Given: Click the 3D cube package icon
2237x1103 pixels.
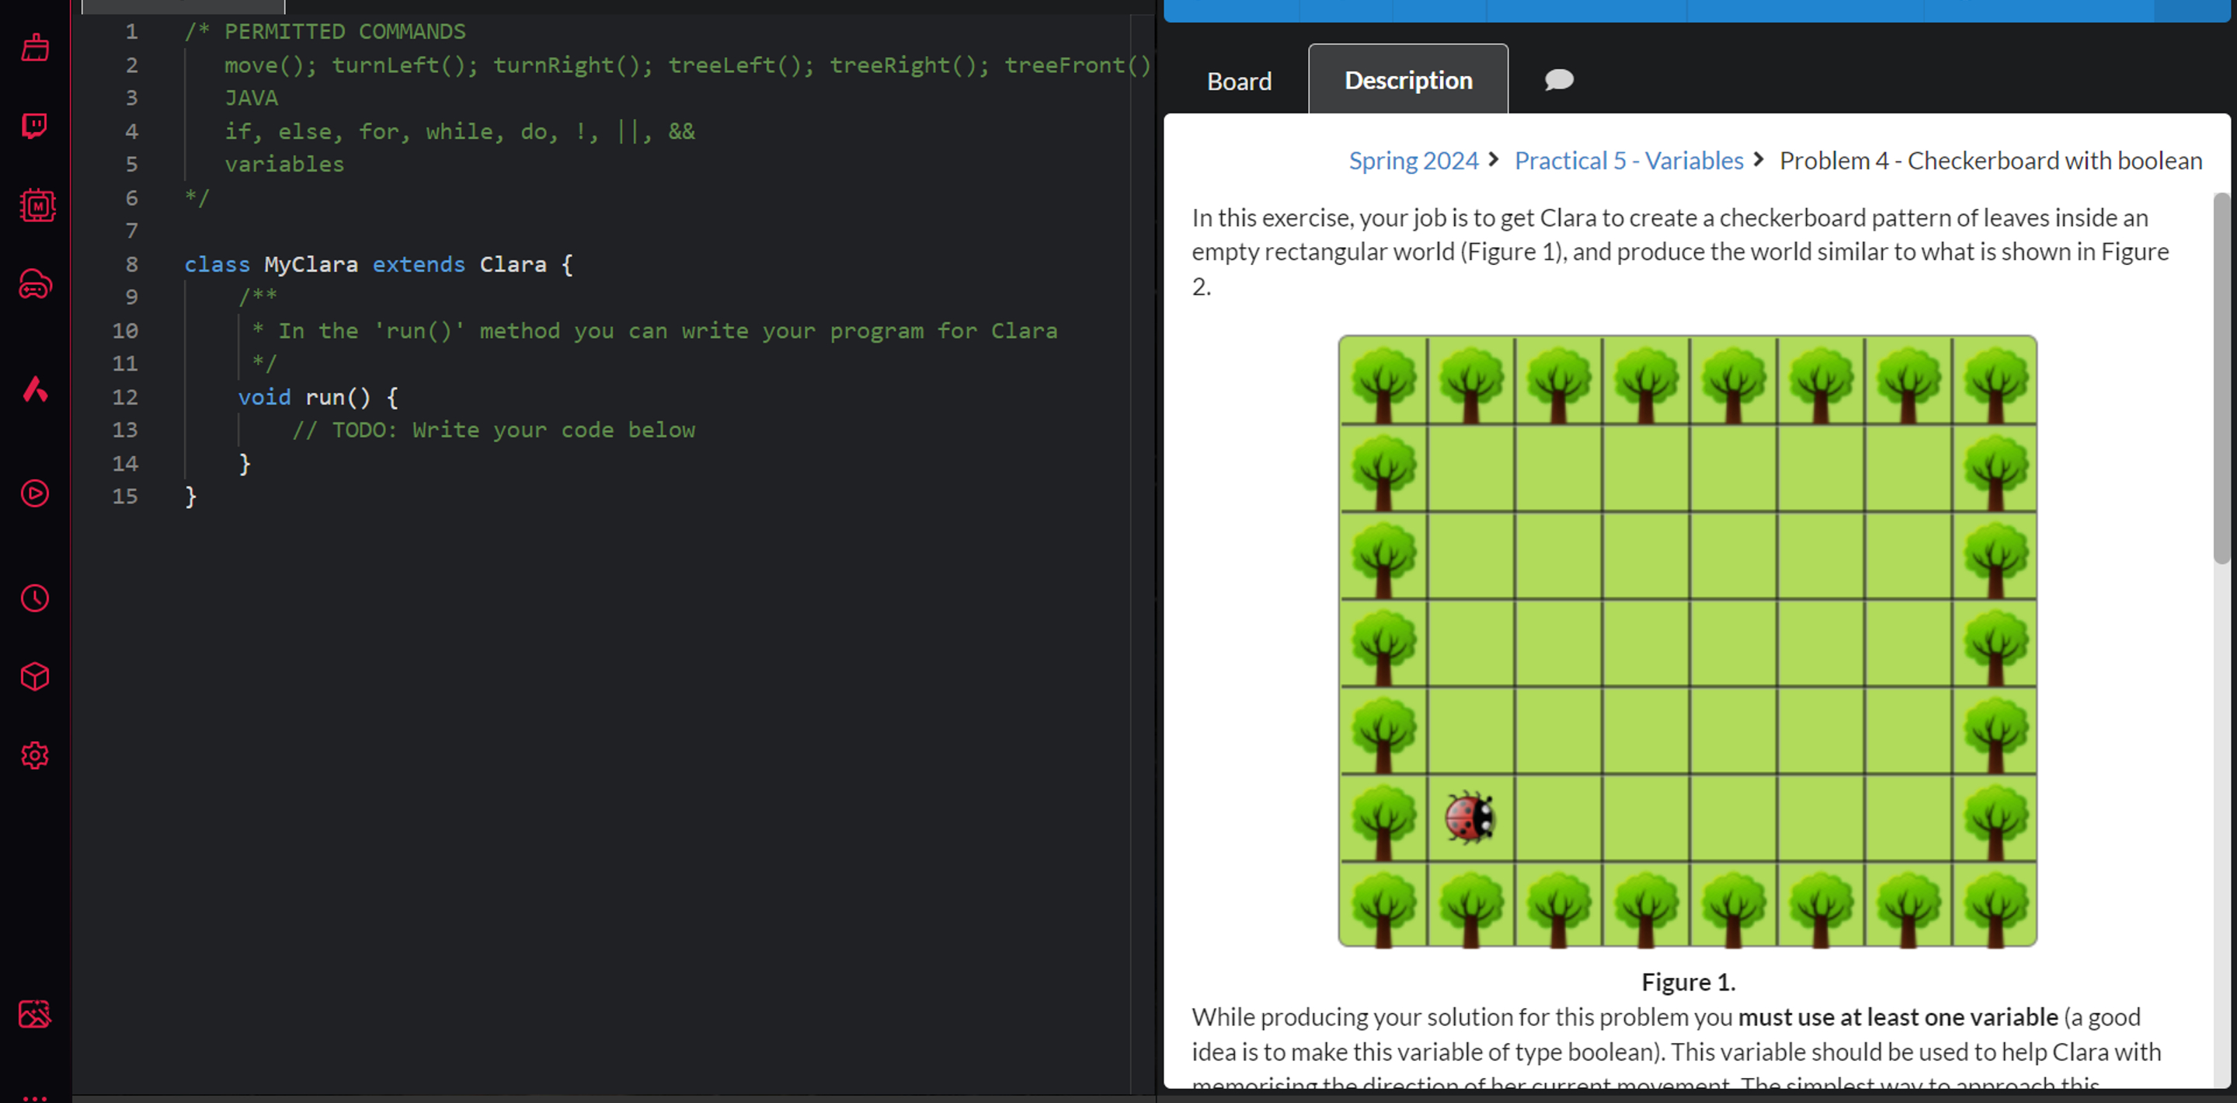Looking at the screenshot, I should coord(34,677).
